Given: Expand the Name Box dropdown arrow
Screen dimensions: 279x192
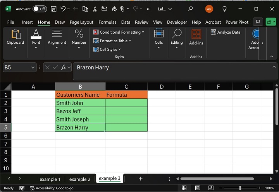Looking at the screenshot, I should point(33,67).
